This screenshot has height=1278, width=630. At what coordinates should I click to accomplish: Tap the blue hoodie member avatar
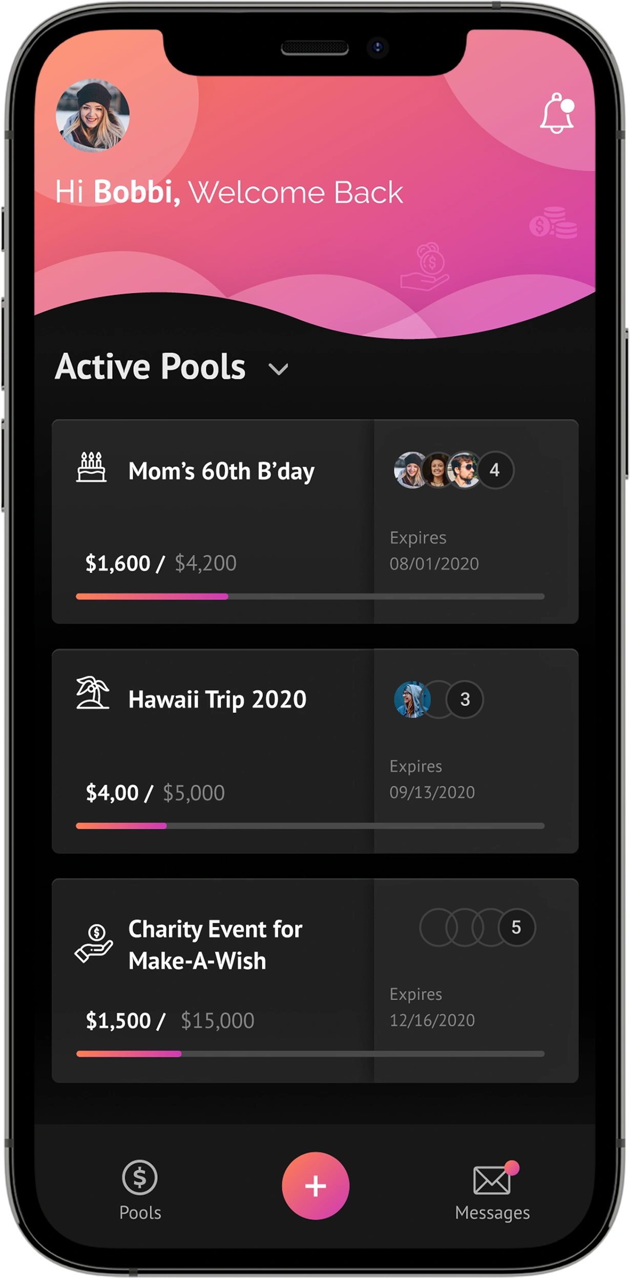[411, 699]
